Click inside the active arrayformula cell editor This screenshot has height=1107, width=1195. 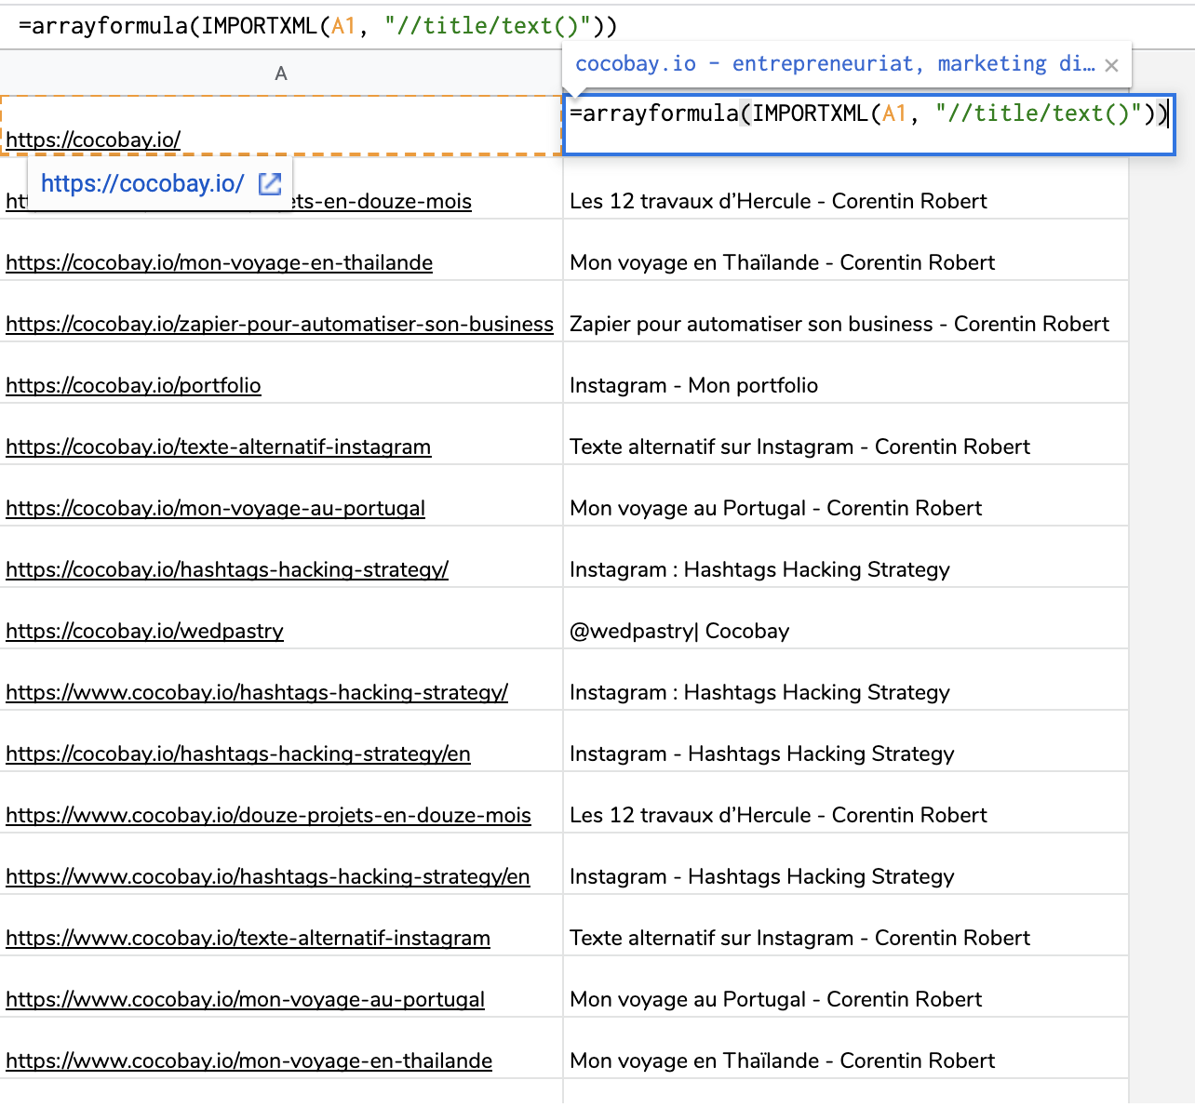click(x=869, y=124)
